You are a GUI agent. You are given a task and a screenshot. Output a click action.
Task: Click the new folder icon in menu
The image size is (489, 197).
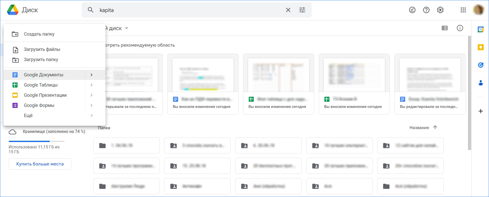coord(15,34)
